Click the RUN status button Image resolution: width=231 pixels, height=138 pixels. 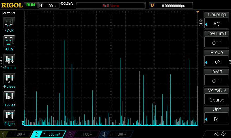pyautogui.click(x=31, y=5)
